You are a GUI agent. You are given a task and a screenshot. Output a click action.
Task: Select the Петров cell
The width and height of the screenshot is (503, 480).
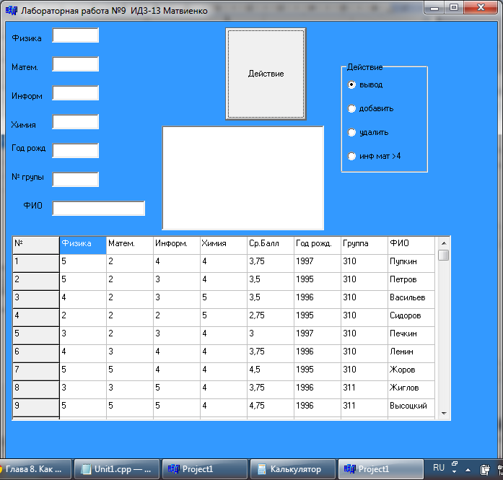(x=411, y=282)
